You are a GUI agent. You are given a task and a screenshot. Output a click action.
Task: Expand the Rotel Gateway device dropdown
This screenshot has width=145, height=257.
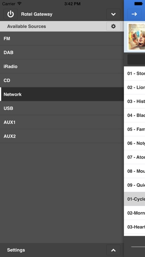(113, 14)
